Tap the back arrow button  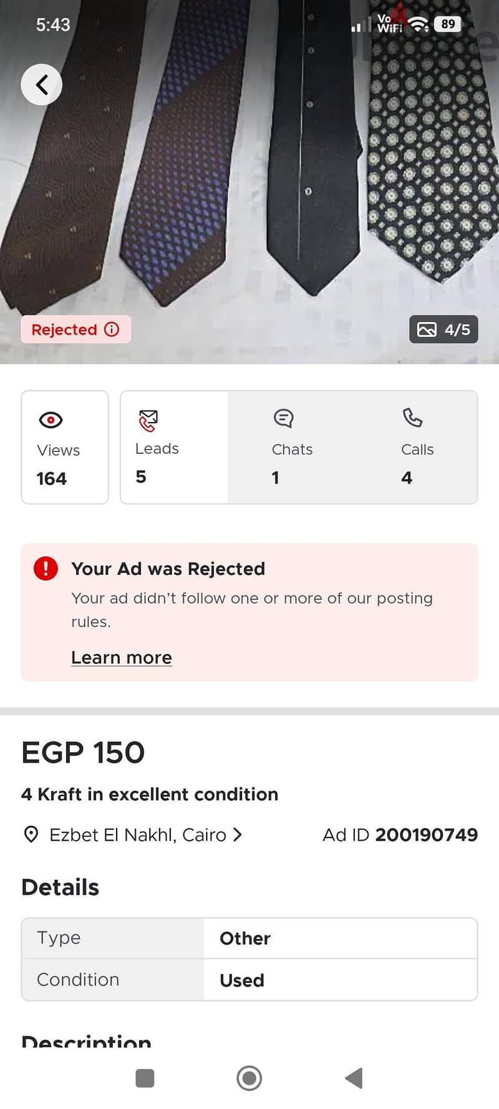41,84
